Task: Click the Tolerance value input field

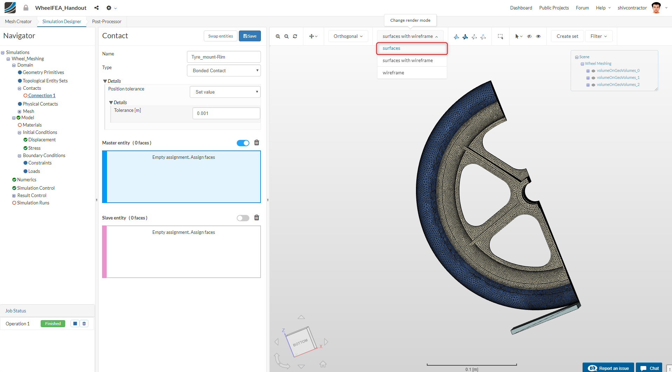Action: click(x=226, y=113)
